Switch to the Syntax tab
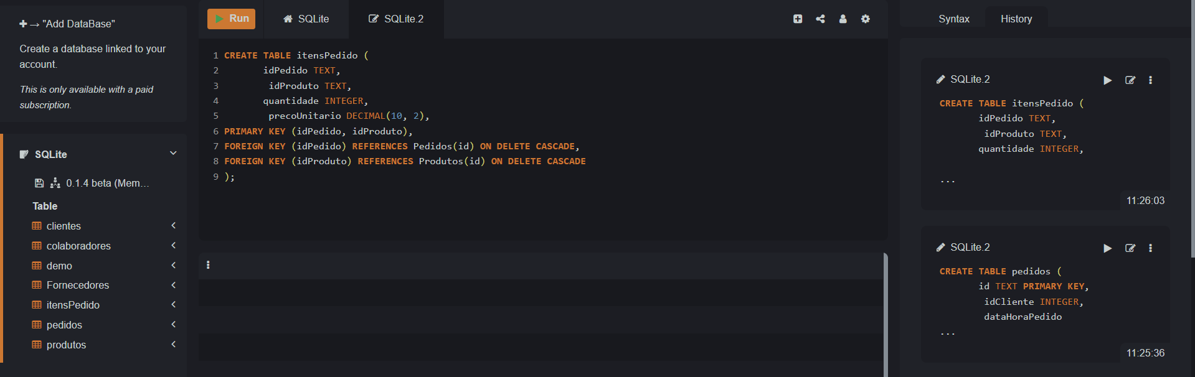The image size is (1195, 377). point(953,19)
